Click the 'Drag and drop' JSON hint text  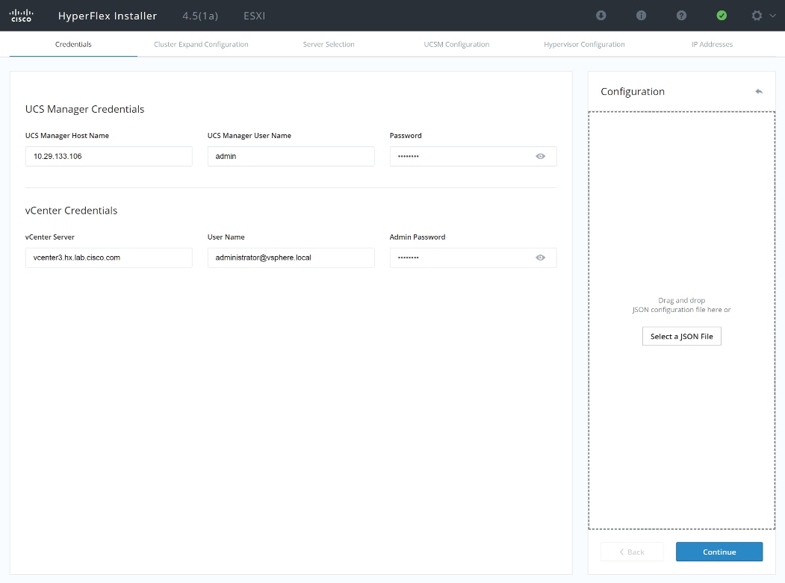click(x=681, y=305)
